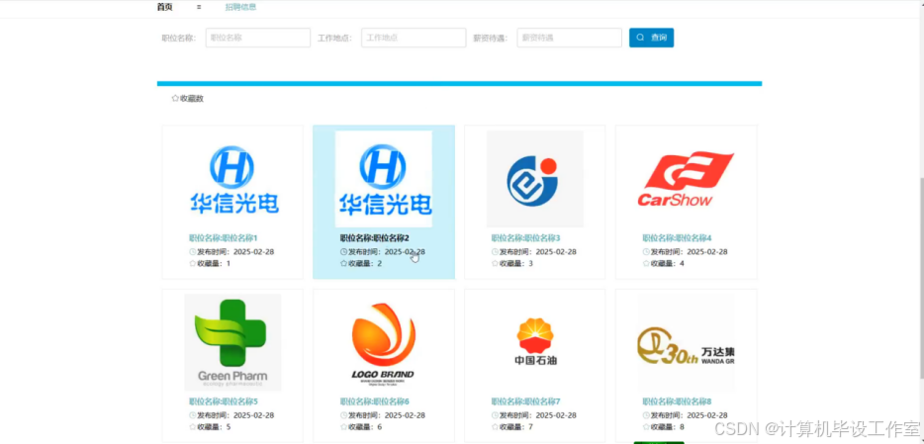The width and height of the screenshot is (924, 444).
Task: Click the 查询 search button
Action: (x=651, y=38)
